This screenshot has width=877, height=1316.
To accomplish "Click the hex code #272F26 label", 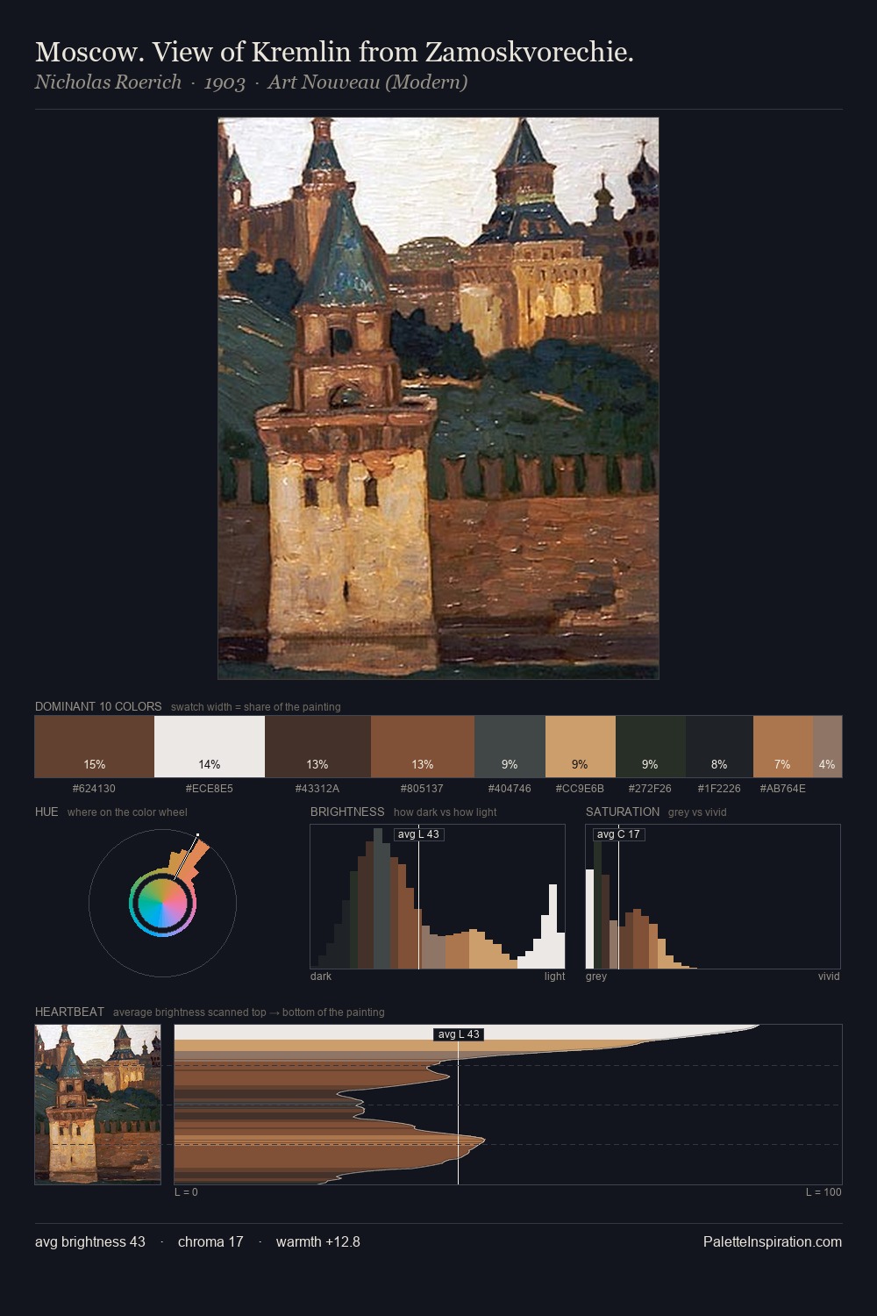I will (650, 789).
